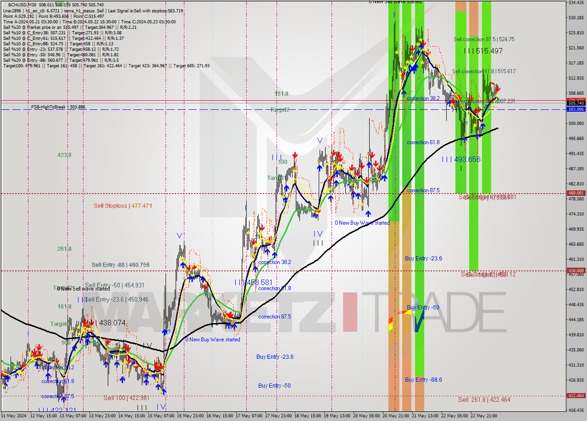The image size is (587, 421).
Task: Click the 'Point A:529.192' info line
Action: click(54, 16)
